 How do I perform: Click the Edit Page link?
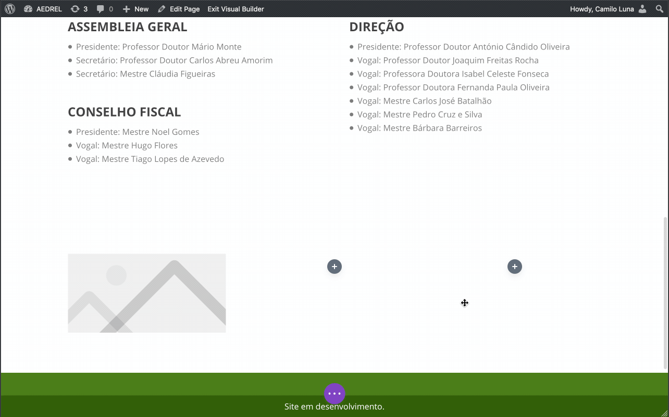(179, 9)
